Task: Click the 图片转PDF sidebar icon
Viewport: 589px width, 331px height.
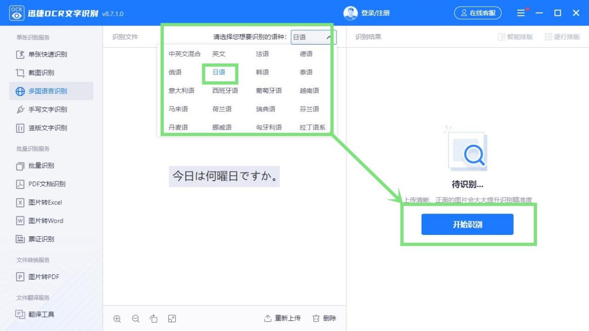Action: 20,277
